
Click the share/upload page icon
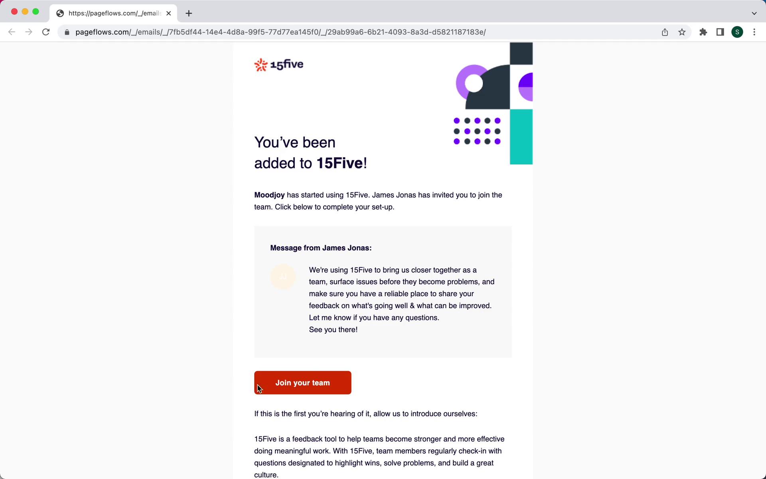point(665,32)
